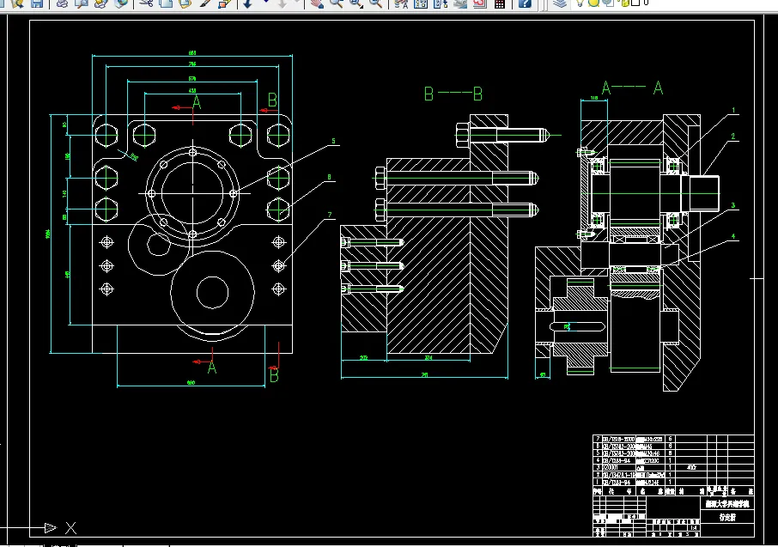The image size is (778, 547).
Task: Open the Layer Properties Manager icon
Action: 560,3
